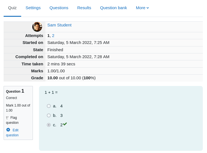Viewport: 207px width, 153px height.
Task: Click the state value 'Finished'
Action: (55, 50)
